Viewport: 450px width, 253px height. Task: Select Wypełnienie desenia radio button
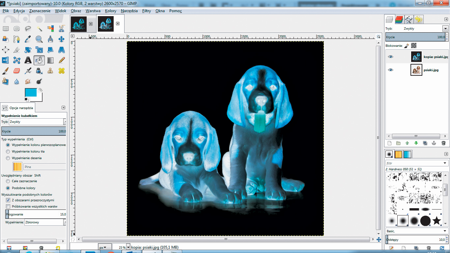[x=8, y=158]
